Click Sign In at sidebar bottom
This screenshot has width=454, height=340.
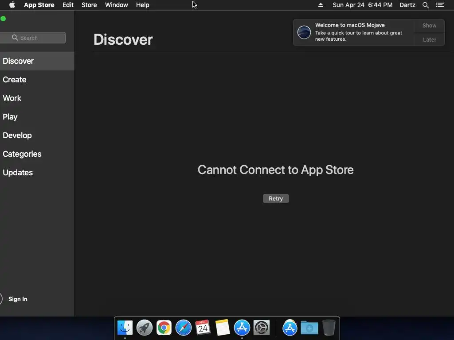[x=18, y=299]
